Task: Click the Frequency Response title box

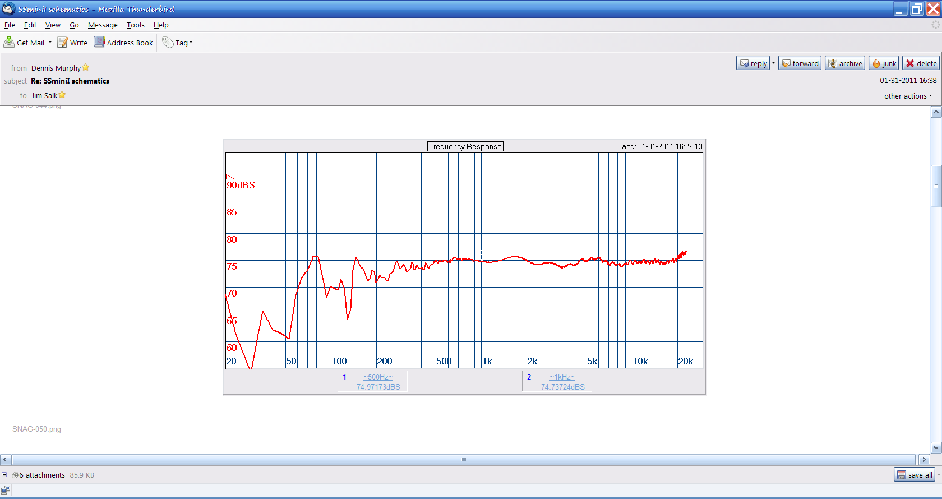Action: [x=465, y=146]
